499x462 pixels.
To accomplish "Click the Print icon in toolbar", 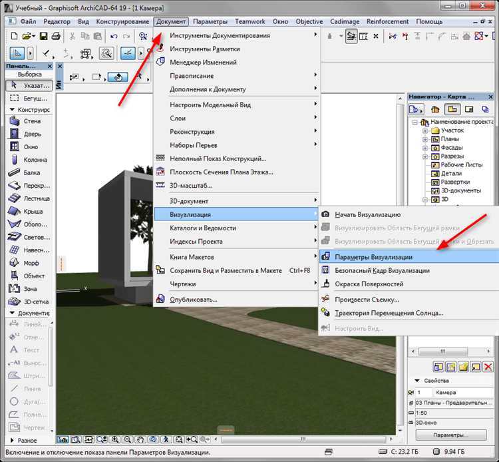I will [56, 36].
